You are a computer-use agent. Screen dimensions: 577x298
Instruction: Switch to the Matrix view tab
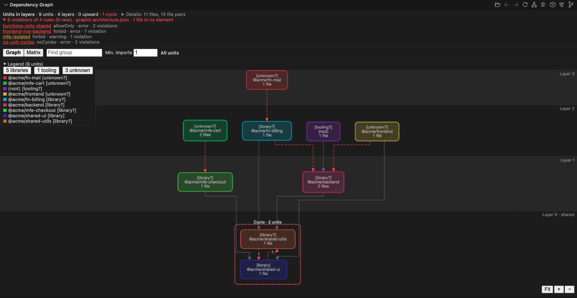(x=33, y=53)
